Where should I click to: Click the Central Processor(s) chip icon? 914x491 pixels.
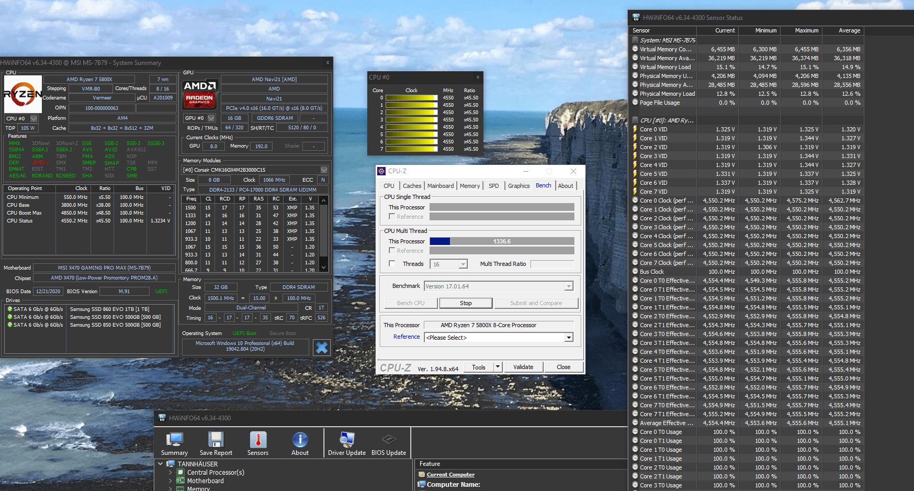pos(180,472)
